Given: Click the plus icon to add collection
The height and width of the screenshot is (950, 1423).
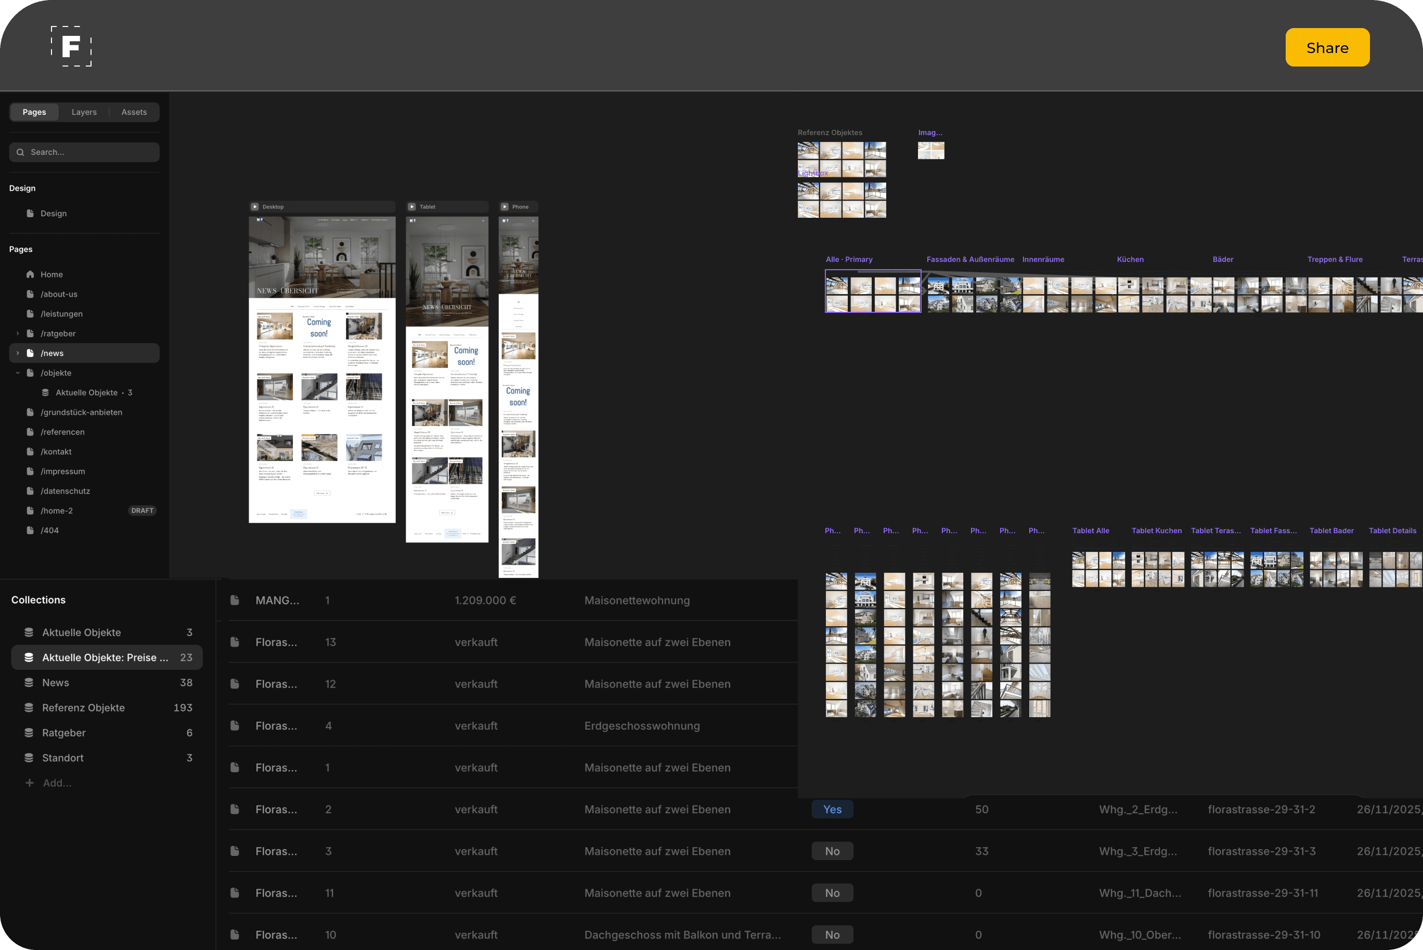Looking at the screenshot, I should pyautogui.click(x=29, y=783).
